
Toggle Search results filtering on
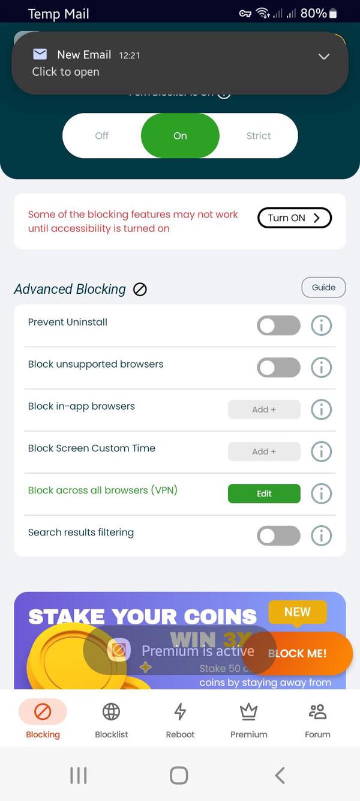click(x=278, y=535)
